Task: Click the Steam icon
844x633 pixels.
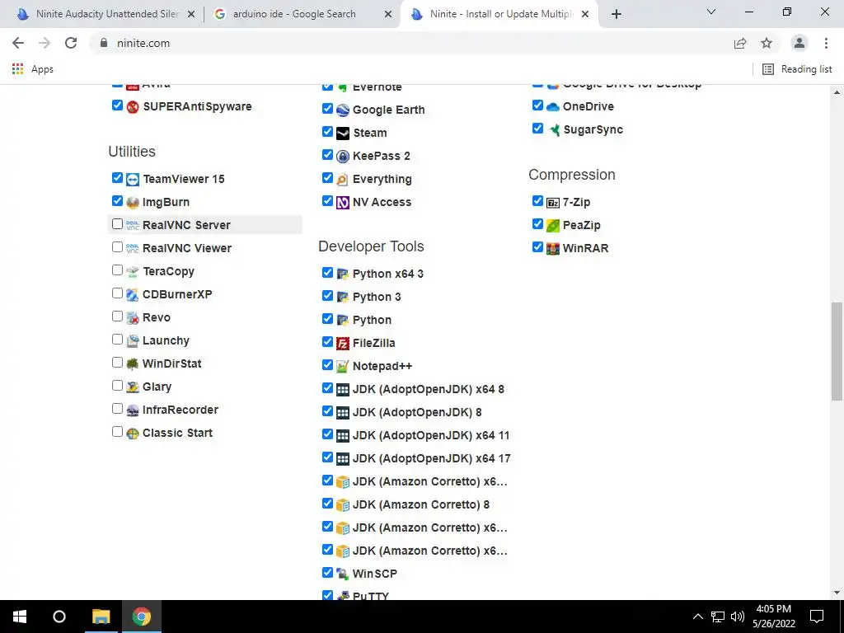Action: (343, 133)
